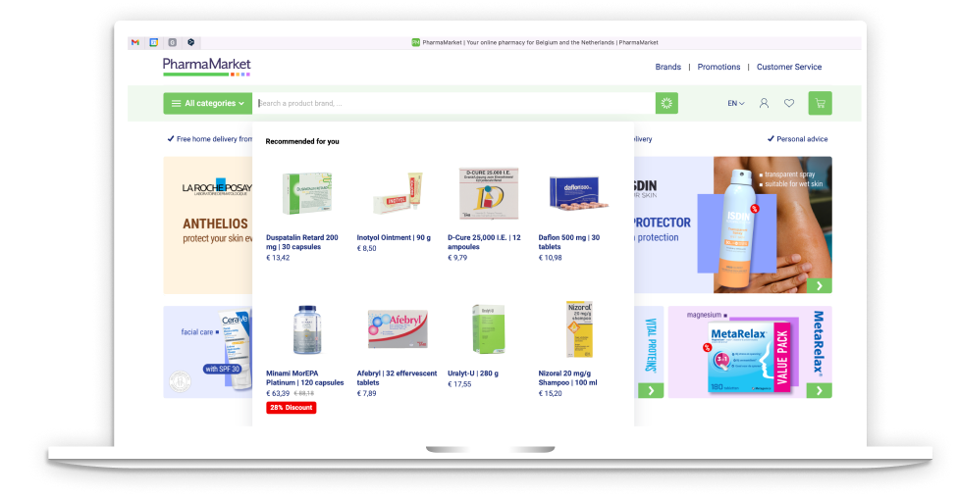957x498 pixels.
Task: Expand the All categories dropdown
Action: [x=207, y=103]
